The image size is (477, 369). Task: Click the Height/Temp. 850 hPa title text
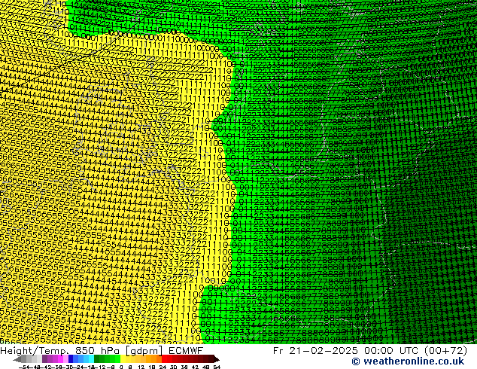point(62,351)
